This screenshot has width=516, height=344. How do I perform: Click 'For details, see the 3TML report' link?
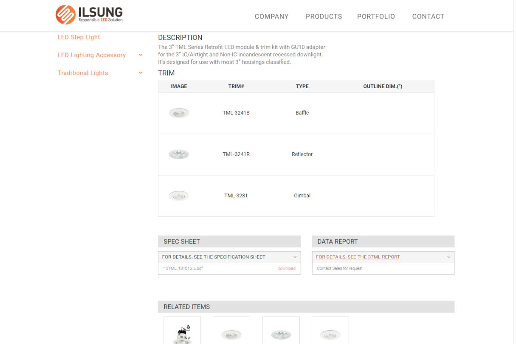(x=358, y=257)
